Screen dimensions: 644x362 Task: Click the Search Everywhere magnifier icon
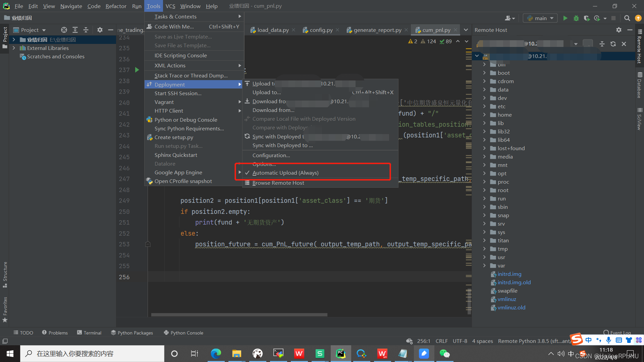[627, 18]
